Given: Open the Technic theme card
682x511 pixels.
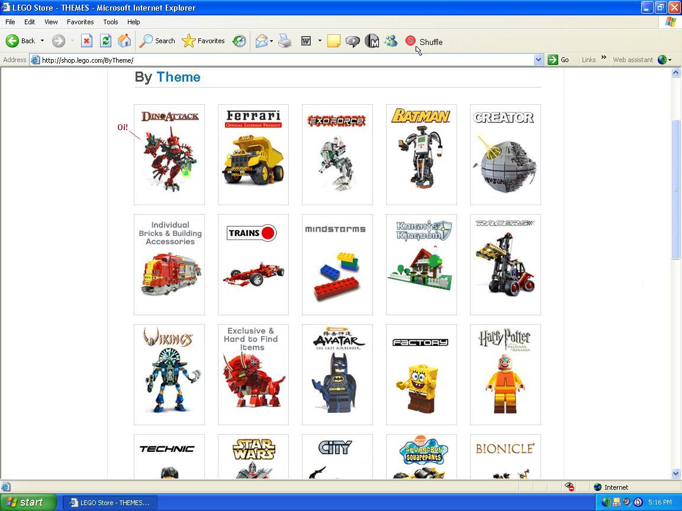Looking at the screenshot, I should pyautogui.click(x=169, y=457).
